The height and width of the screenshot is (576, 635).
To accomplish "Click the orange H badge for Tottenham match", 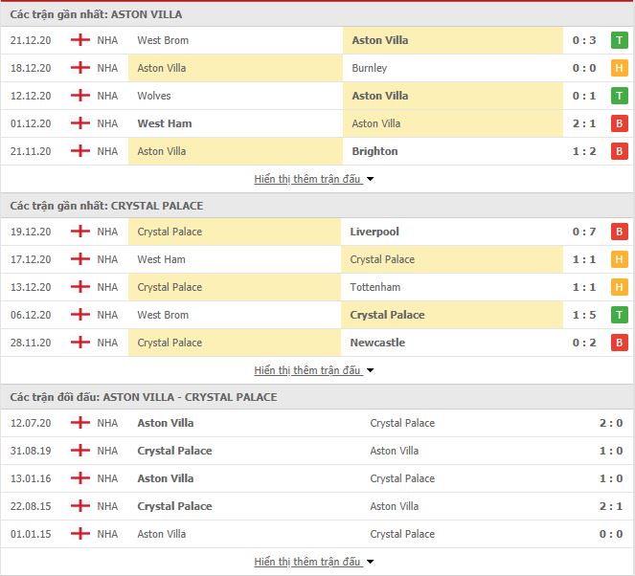I will 620,287.
